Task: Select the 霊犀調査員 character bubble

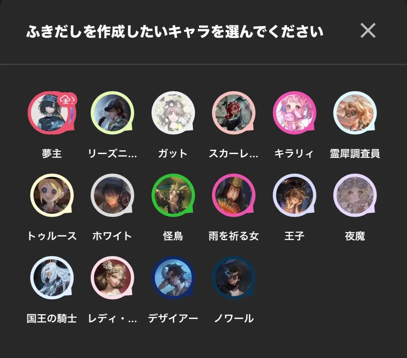Action: point(355,113)
